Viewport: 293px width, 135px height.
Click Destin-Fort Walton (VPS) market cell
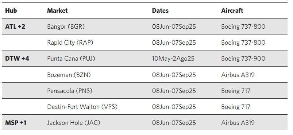tap(82, 107)
